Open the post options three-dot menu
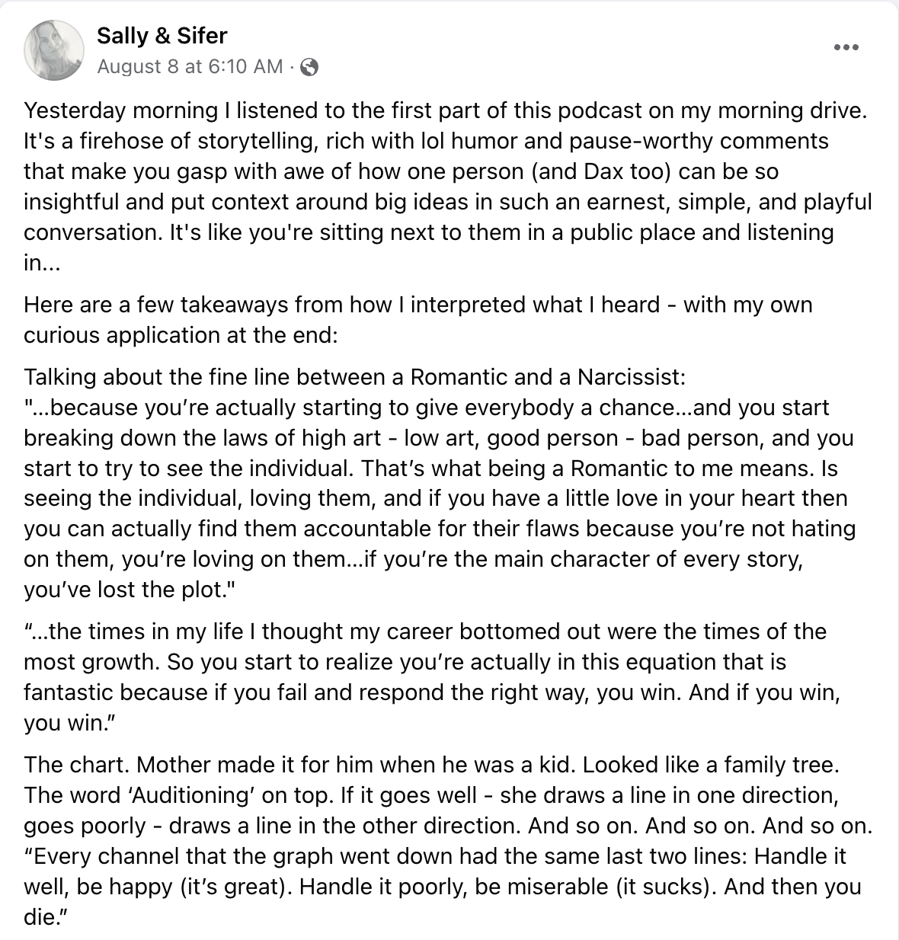This screenshot has width=899, height=940. (846, 47)
